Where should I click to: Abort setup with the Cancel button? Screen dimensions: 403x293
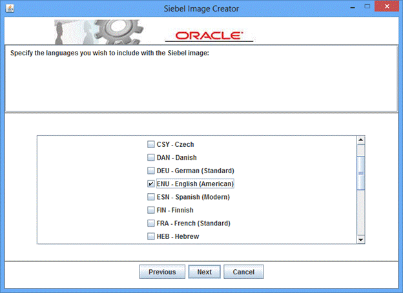tap(243, 272)
